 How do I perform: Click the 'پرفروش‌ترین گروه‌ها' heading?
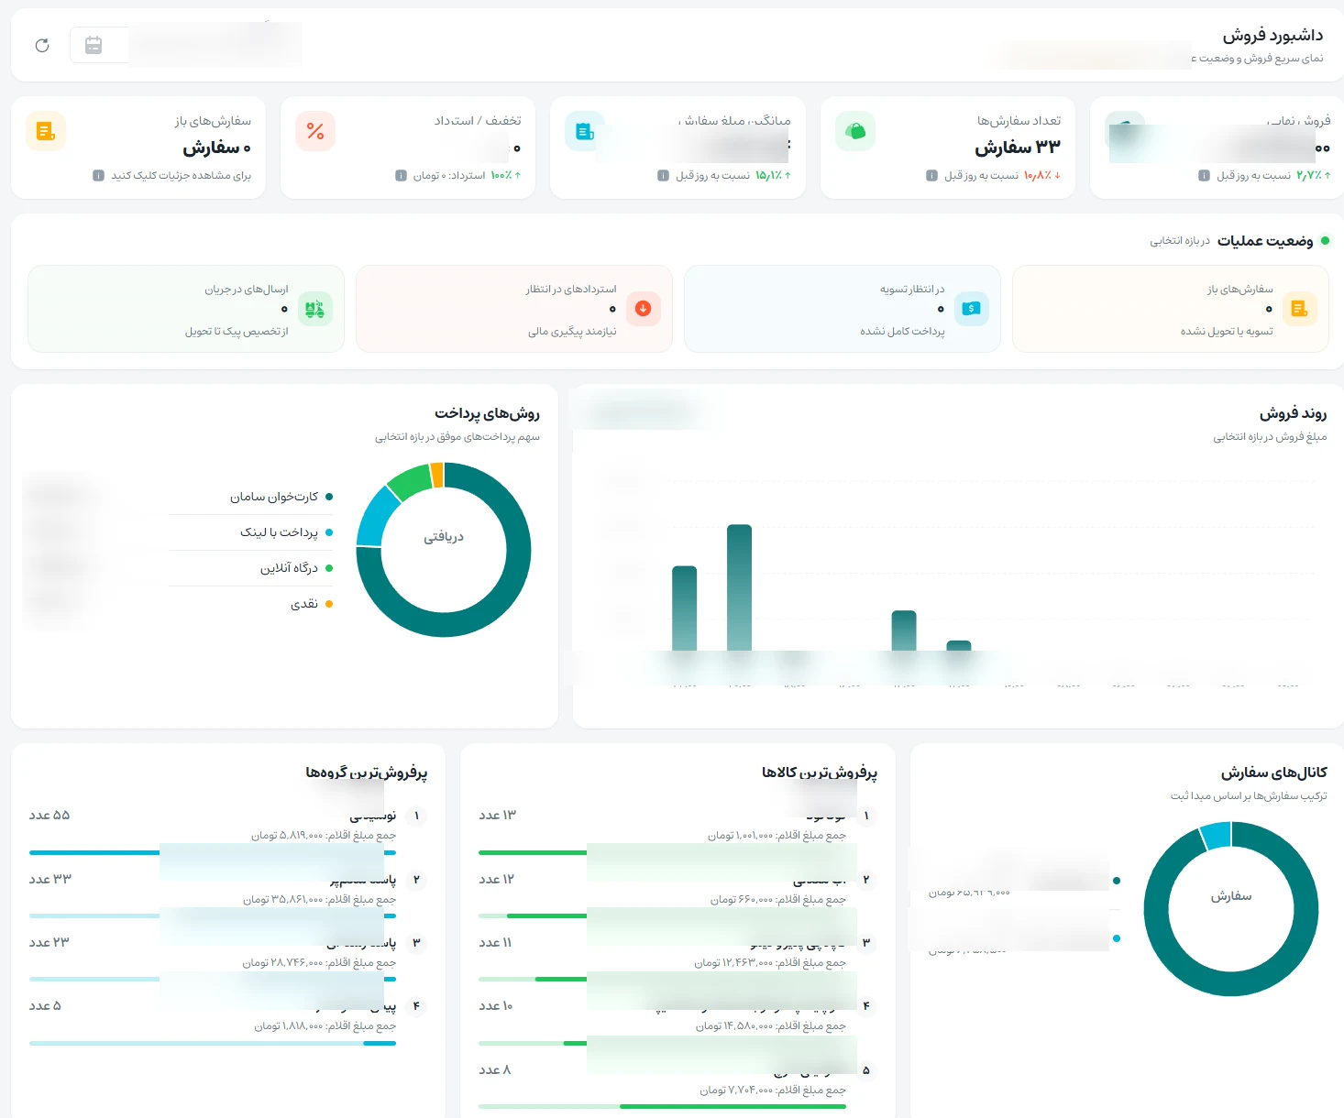(367, 773)
